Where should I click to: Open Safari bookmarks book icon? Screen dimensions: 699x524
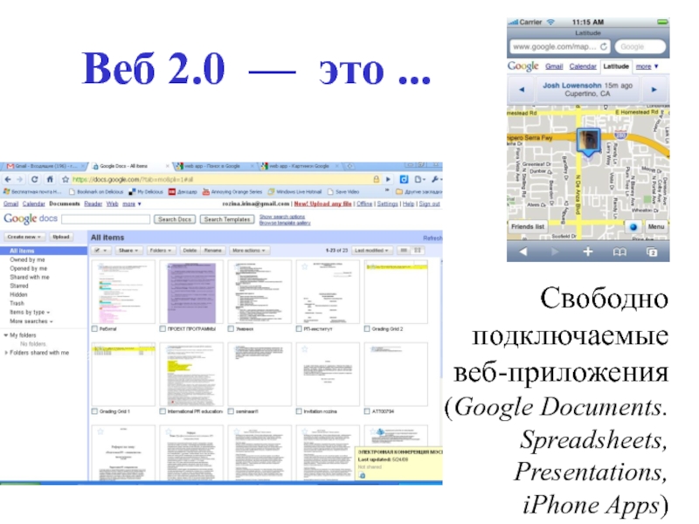(x=619, y=252)
